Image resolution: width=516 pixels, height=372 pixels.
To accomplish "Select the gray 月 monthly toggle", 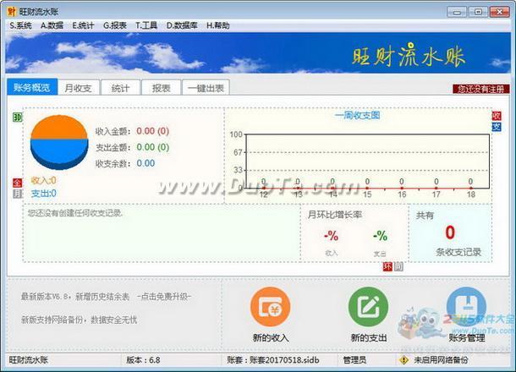I will click(17, 194).
